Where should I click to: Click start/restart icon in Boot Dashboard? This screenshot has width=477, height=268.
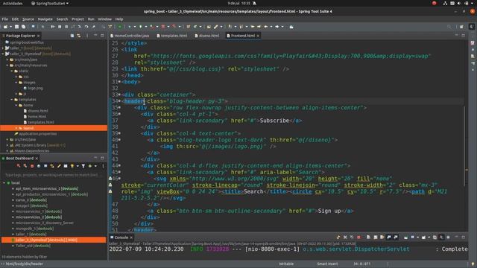[x=19, y=166]
